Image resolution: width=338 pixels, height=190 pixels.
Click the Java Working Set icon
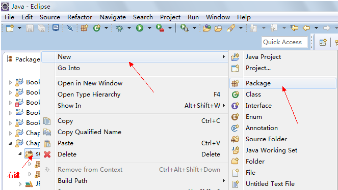pos(235,150)
